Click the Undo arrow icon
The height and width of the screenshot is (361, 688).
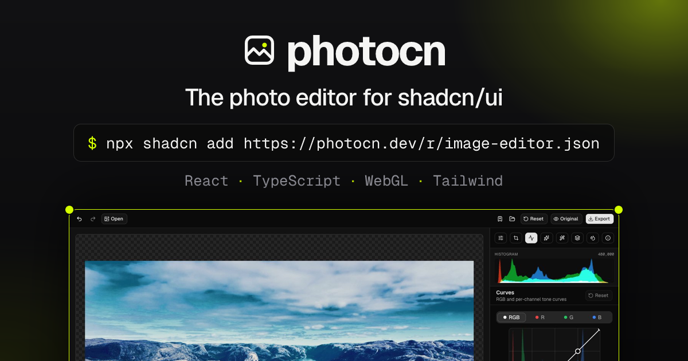tap(79, 219)
